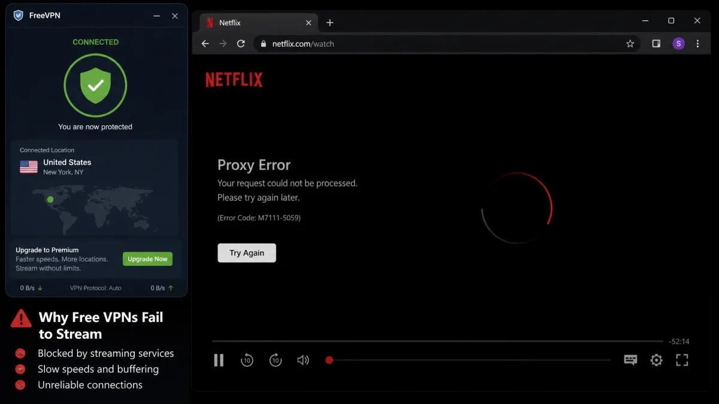Bookmark this page with star icon
719x404 pixels.
point(630,44)
